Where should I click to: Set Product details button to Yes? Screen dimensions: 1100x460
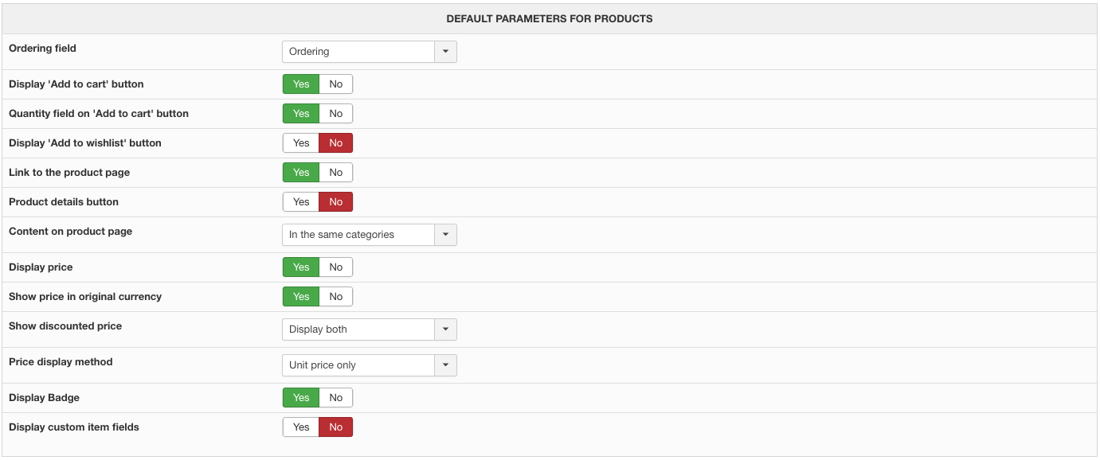pos(301,202)
